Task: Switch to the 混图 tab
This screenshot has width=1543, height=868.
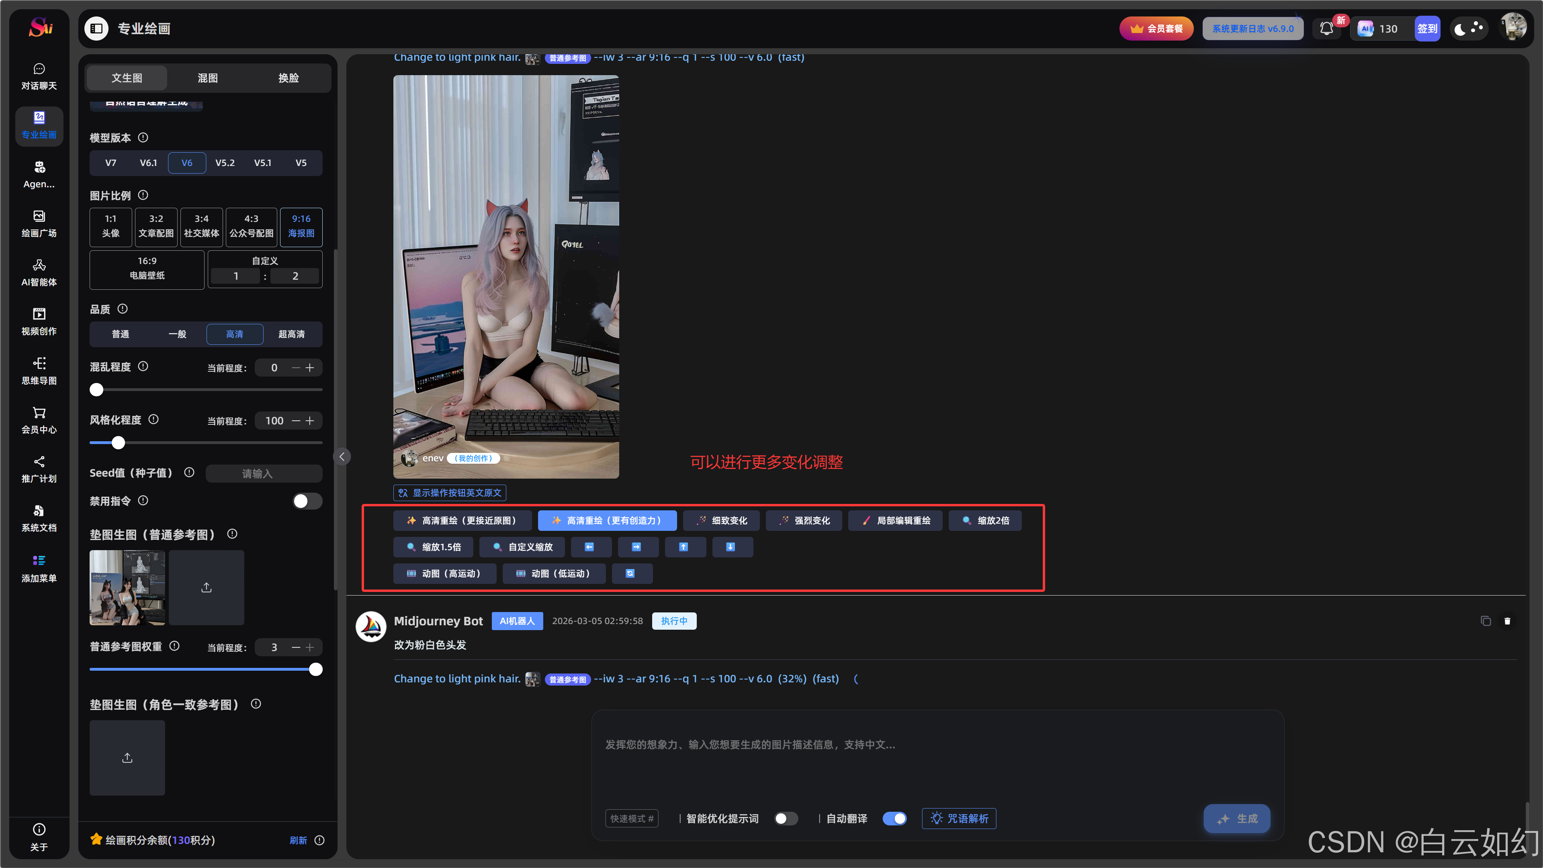Action: [207, 78]
